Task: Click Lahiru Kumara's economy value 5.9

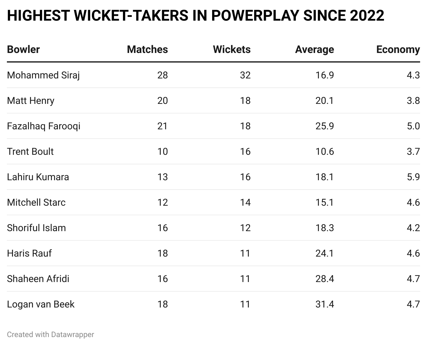Action: coord(413,177)
